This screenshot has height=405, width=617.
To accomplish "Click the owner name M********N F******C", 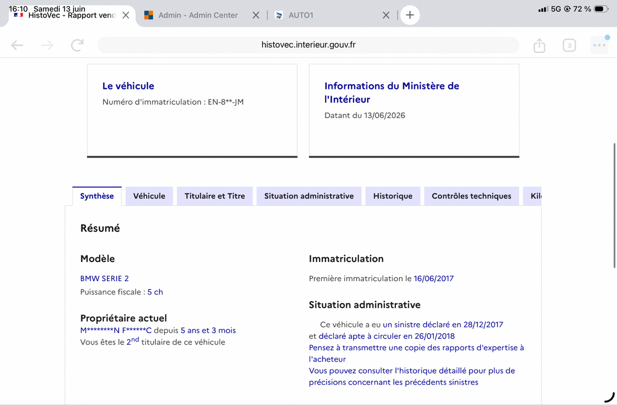I will (116, 330).
